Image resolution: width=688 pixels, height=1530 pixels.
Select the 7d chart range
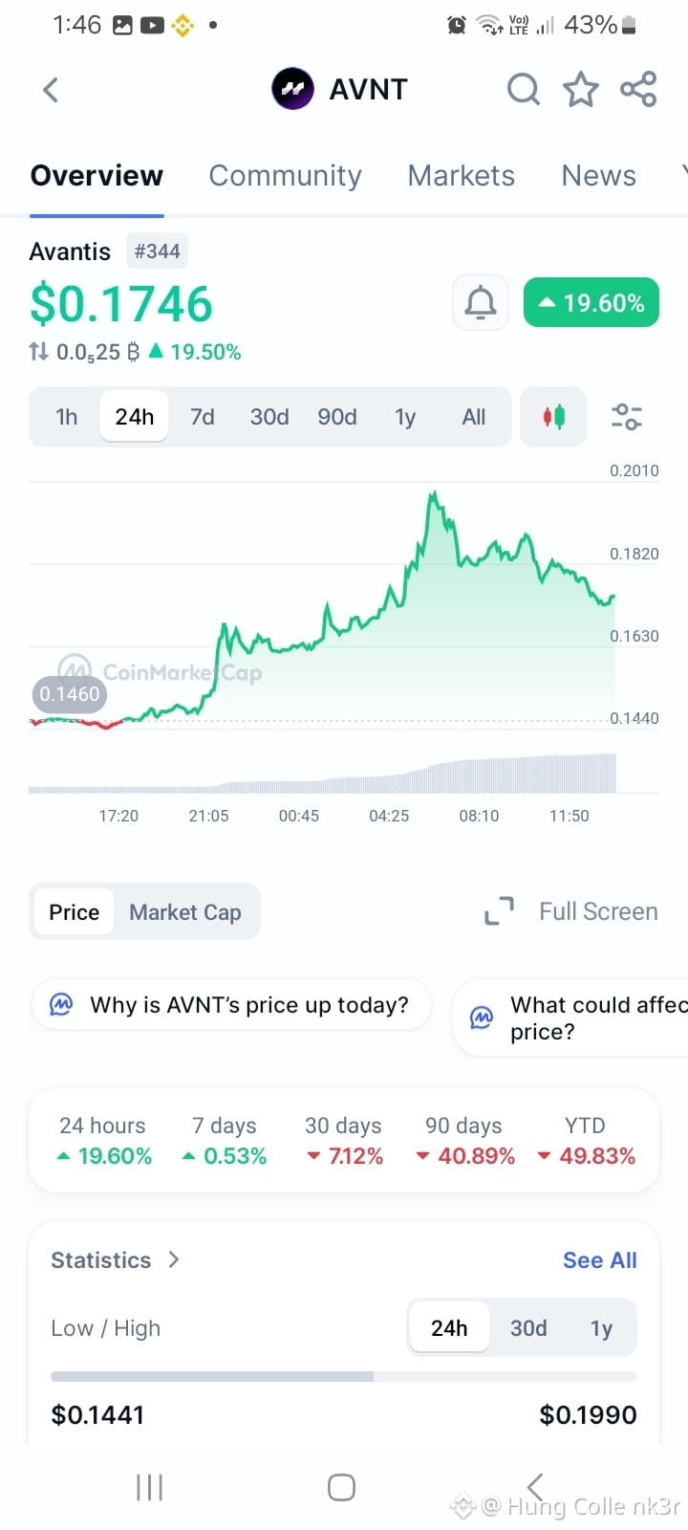point(202,417)
